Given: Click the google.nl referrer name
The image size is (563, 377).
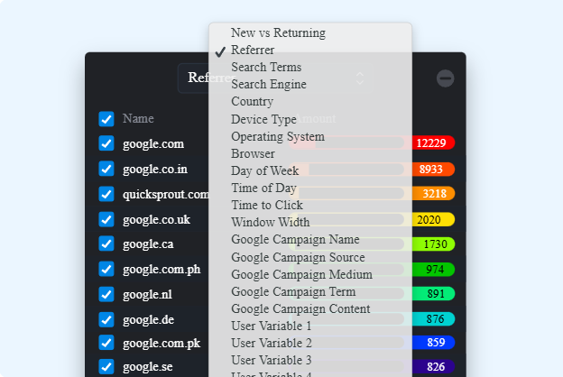Looking at the screenshot, I should [147, 295].
